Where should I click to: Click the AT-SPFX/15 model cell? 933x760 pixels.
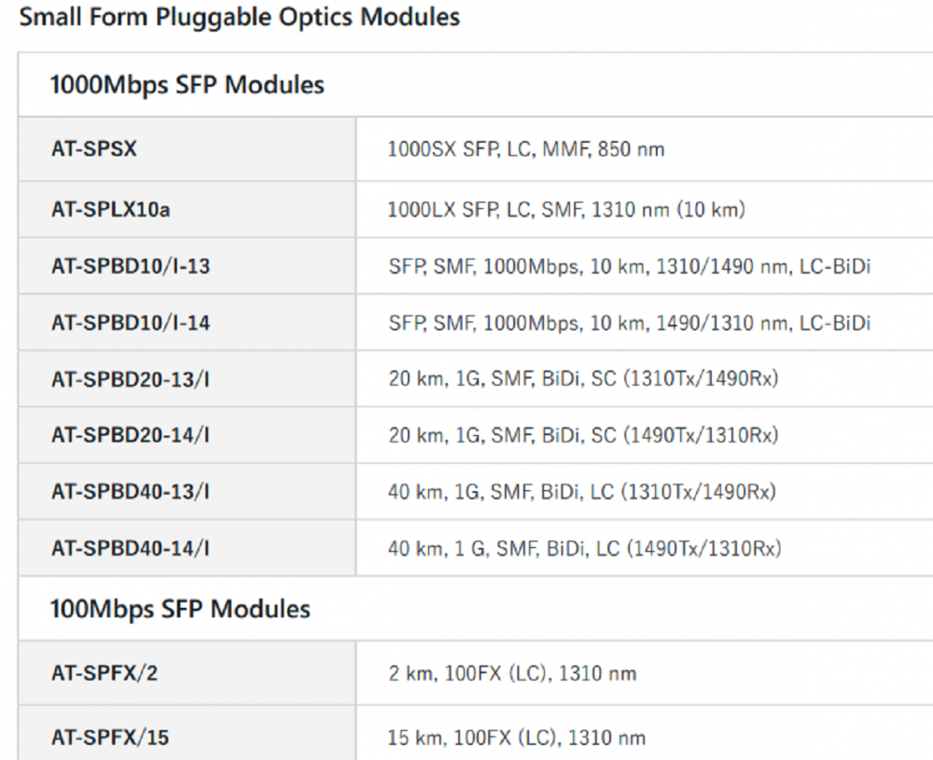[x=110, y=738]
